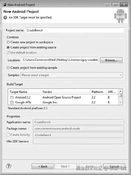
Task: Click the Target Name column header
Action: (24, 92)
